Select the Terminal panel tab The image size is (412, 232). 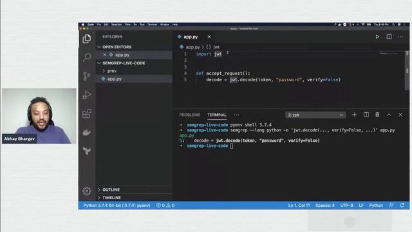coord(217,115)
